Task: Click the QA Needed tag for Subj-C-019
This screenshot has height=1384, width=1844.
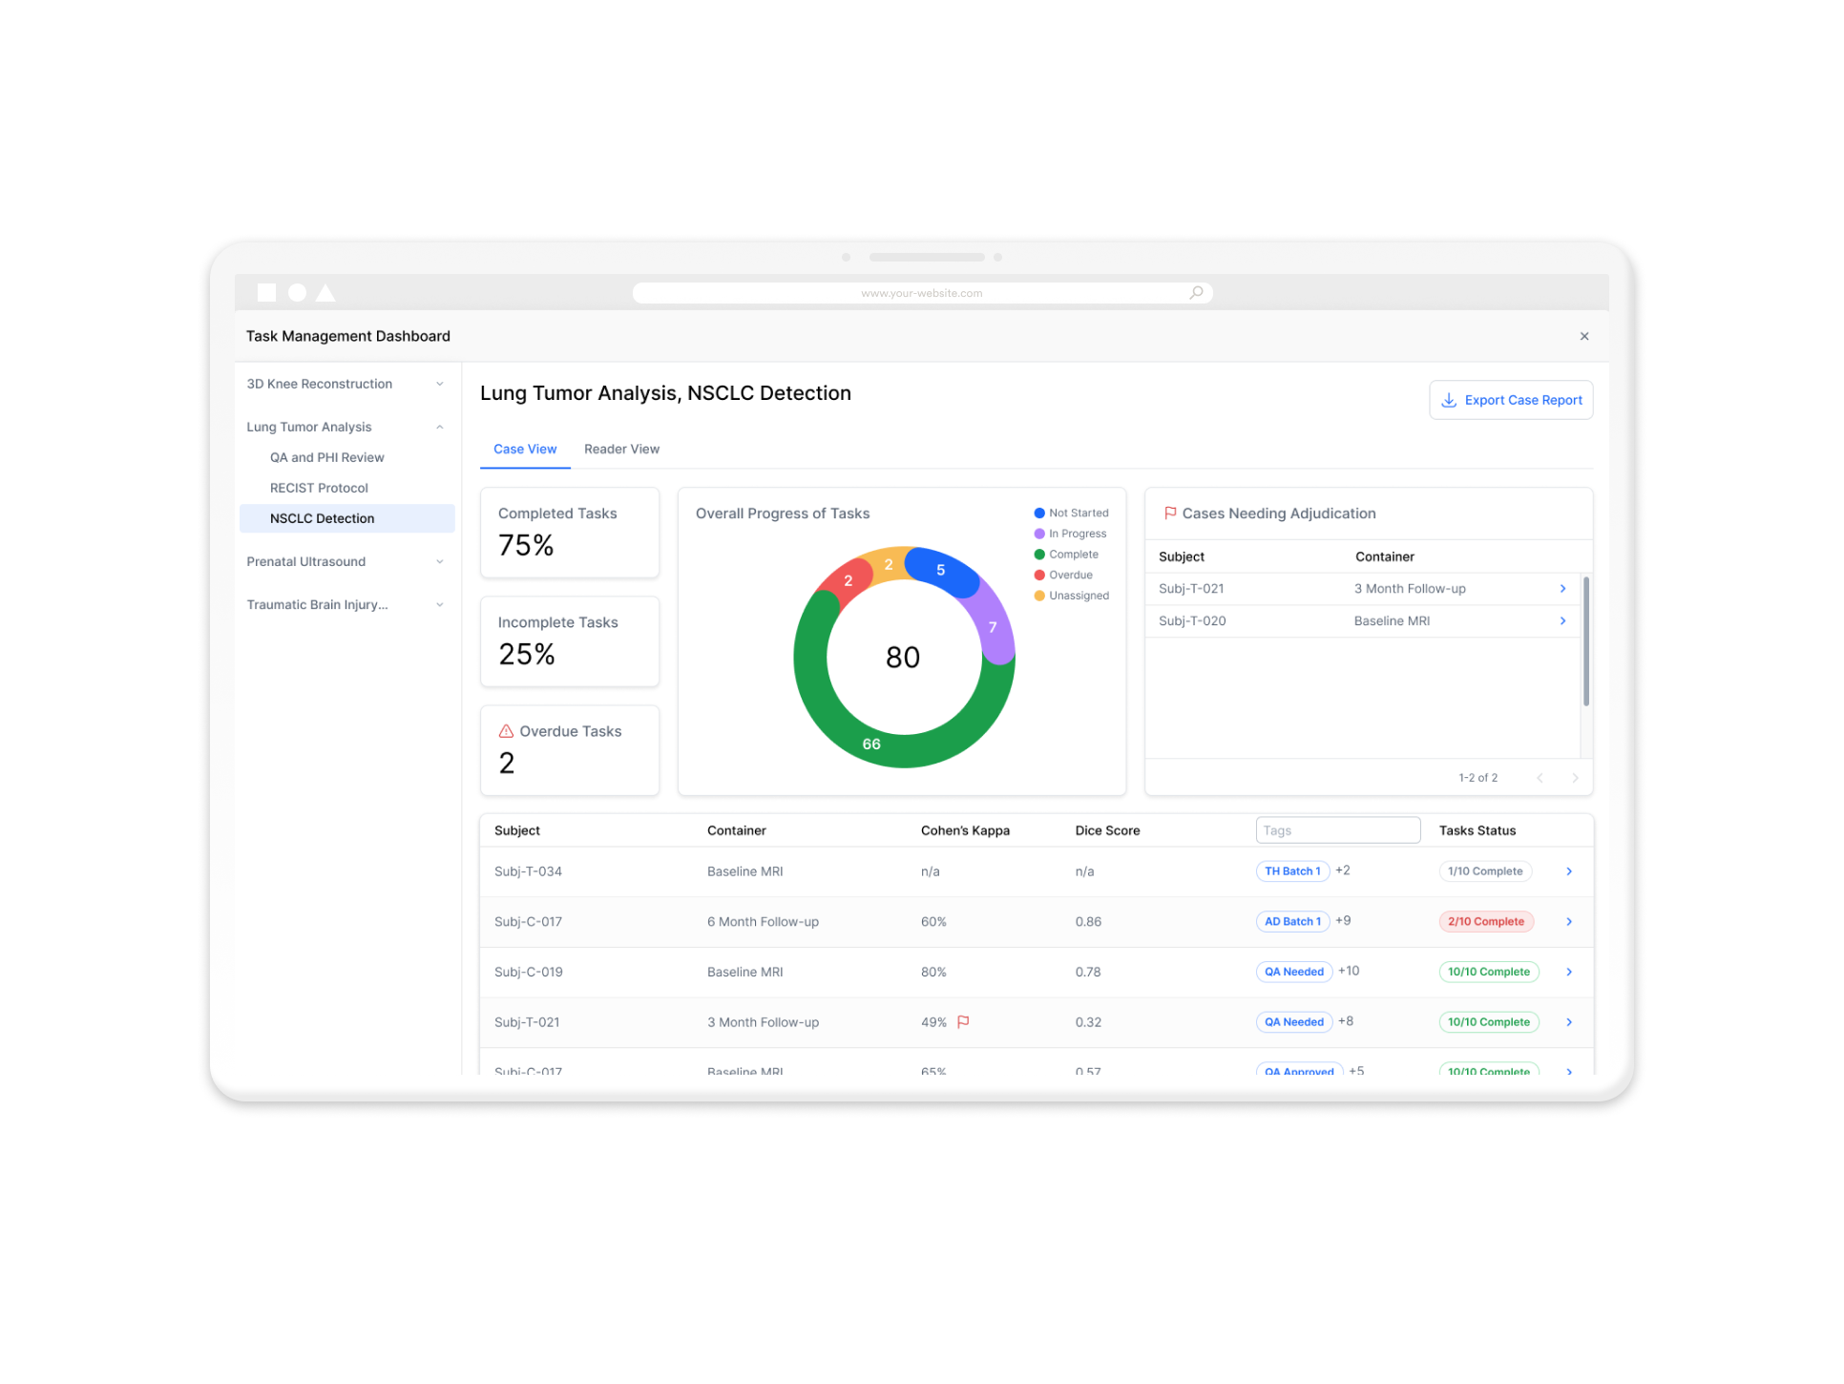Action: click(x=1293, y=972)
